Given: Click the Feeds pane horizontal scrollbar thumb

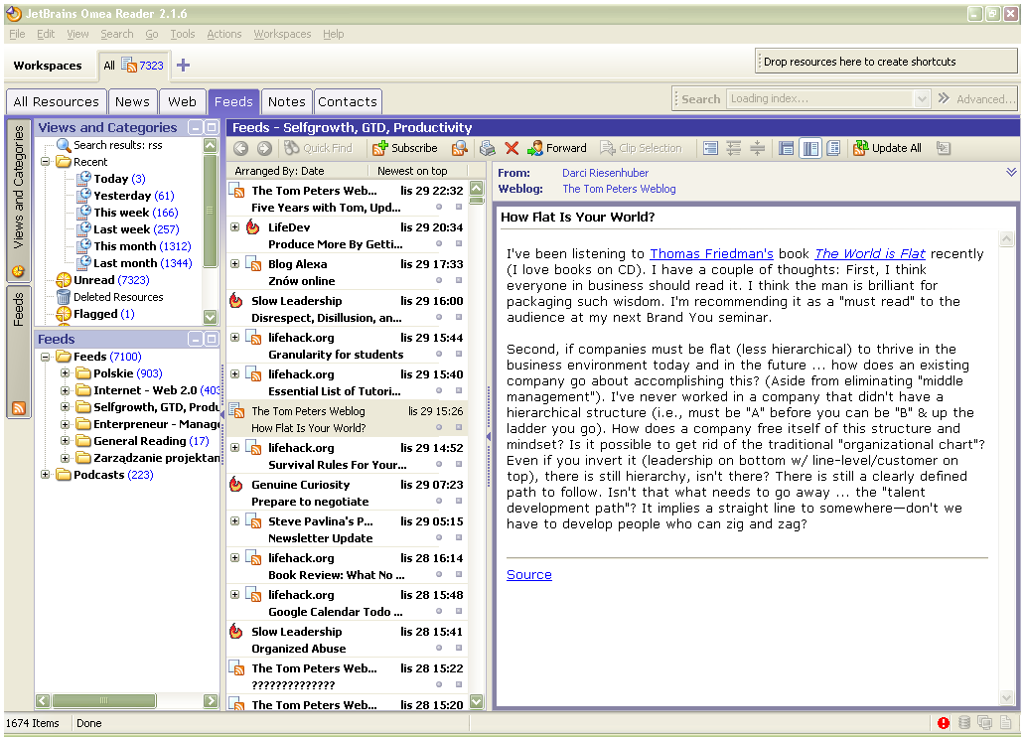Looking at the screenshot, I should (x=104, y=701).
